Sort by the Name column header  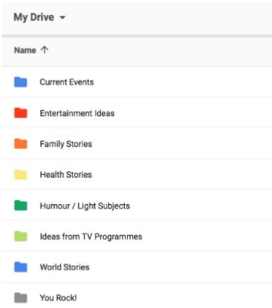[25, 50]
